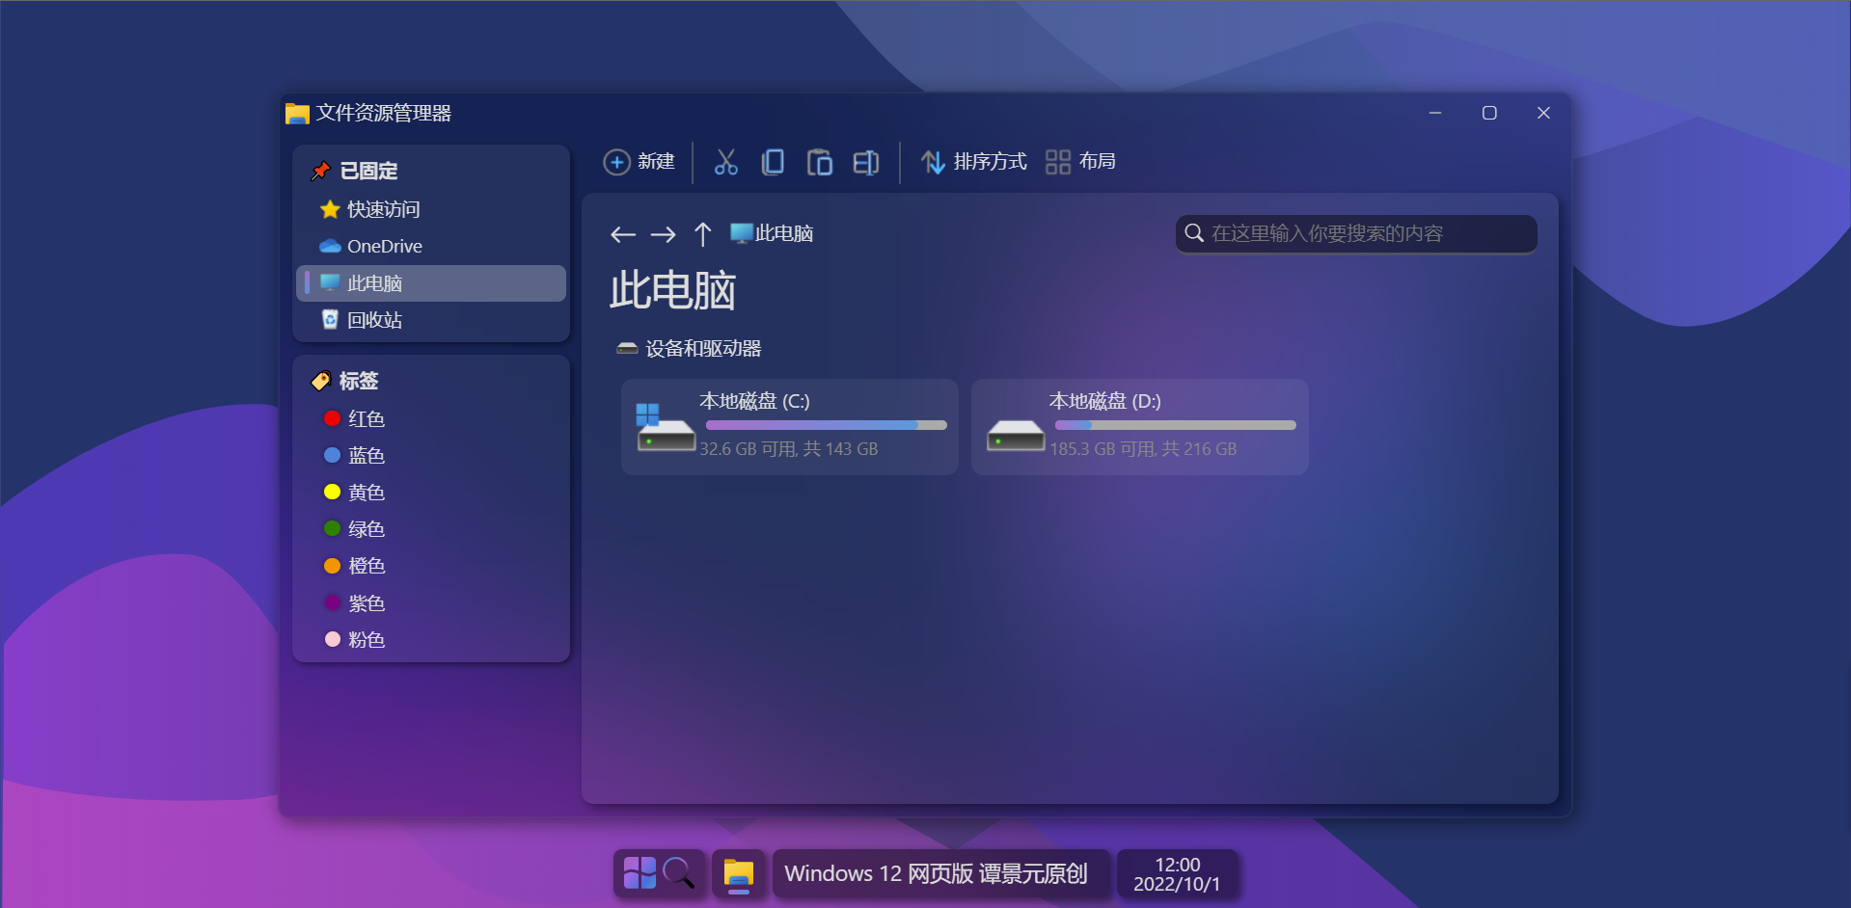Open the 排序方式 sorting menu
Viewport: 1851px width, 908px height.
[x=973, y=162]
